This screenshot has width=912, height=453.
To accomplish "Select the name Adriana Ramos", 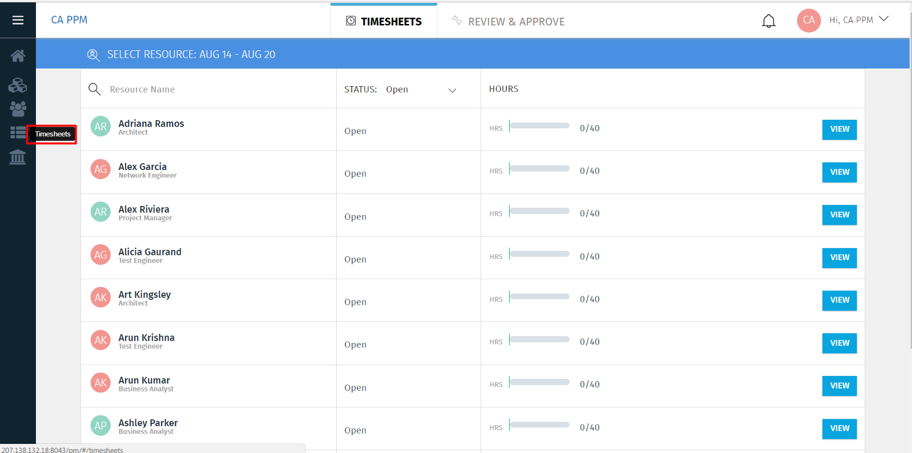I will click(151, 123).
